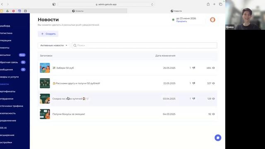Viewport: 265px width, 149px height.
Task: Click push icon in 03.04.2025 row
Action: click(x=194, y=99)
